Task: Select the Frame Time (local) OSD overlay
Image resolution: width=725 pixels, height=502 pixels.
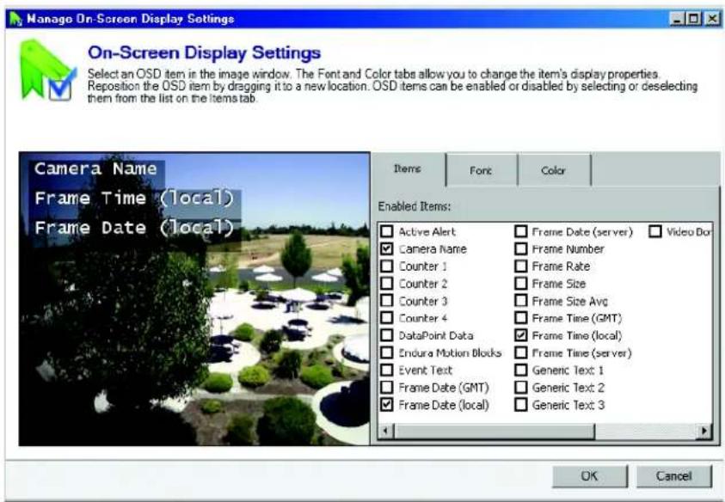Action: (x=134, y=199)
